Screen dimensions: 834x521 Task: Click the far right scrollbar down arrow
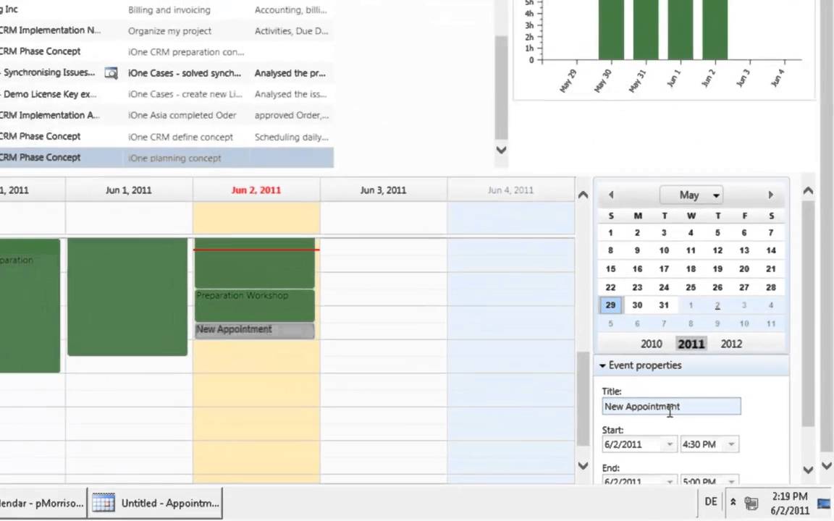827,466
